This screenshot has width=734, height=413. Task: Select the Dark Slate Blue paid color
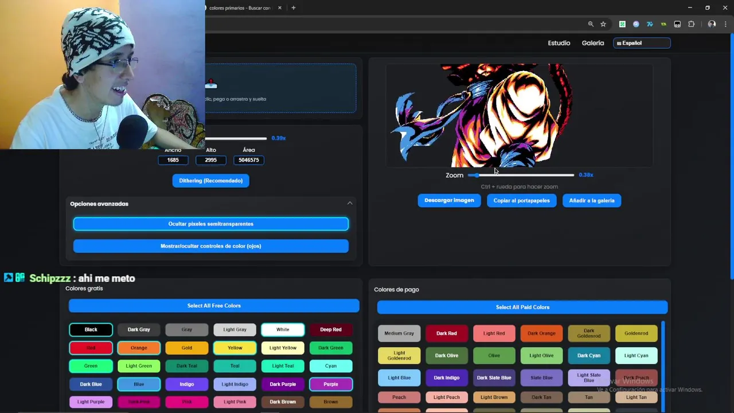[x=494, y=378]
